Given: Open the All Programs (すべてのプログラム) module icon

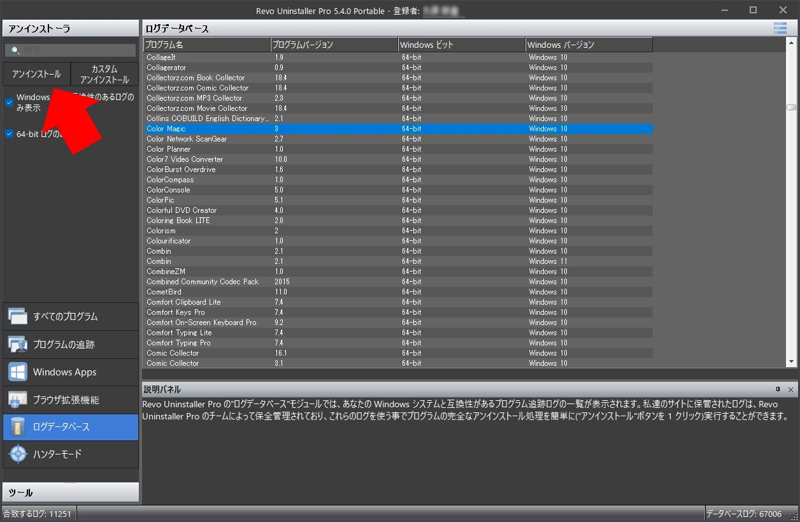Looking at the screenshot, I should pos(18,316).
